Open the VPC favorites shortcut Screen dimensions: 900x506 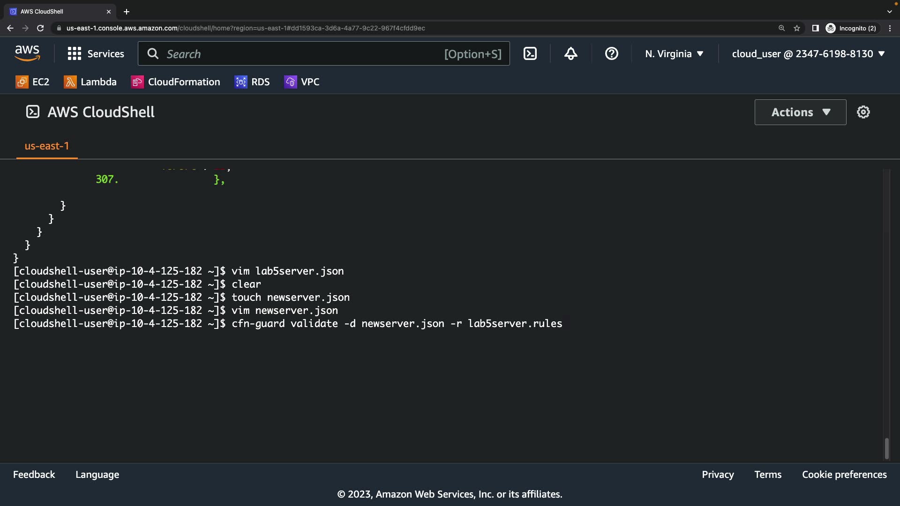coord(302,82)
